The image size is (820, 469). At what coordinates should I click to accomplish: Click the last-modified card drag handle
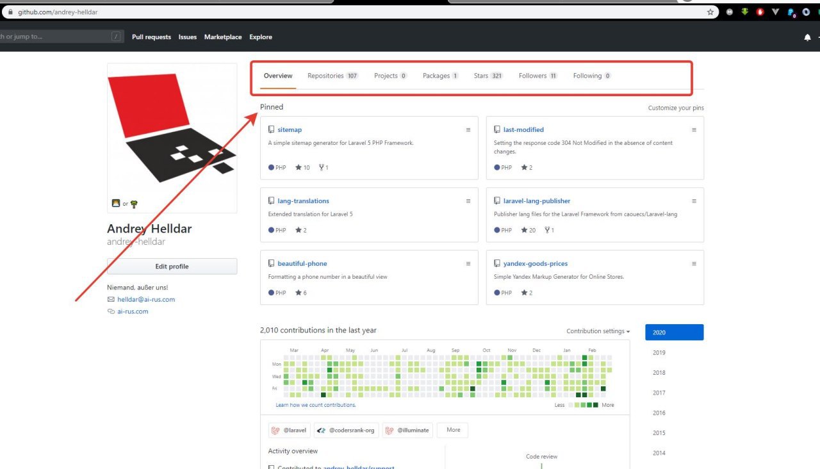click(x=694, y=129)
